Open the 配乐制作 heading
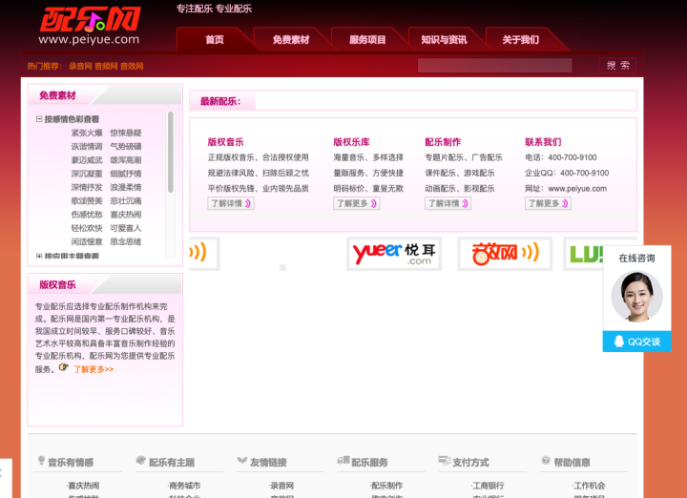The image size is (687, 498). pos(443,142)
